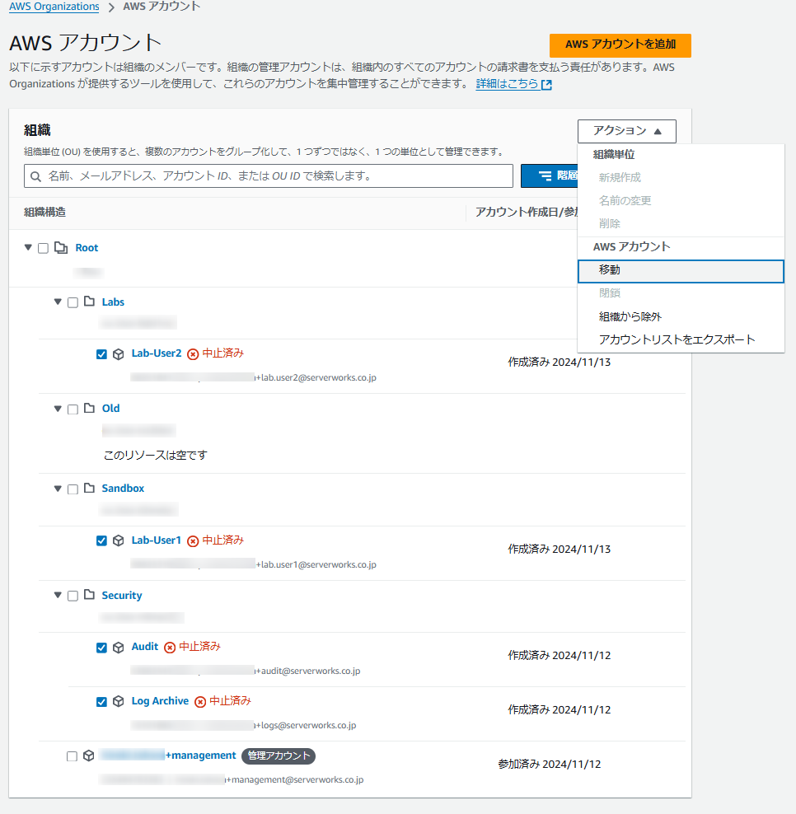Click AWS アカウントを追加 button
Screen dimensions: 796x814
click(x=620, y=45)
